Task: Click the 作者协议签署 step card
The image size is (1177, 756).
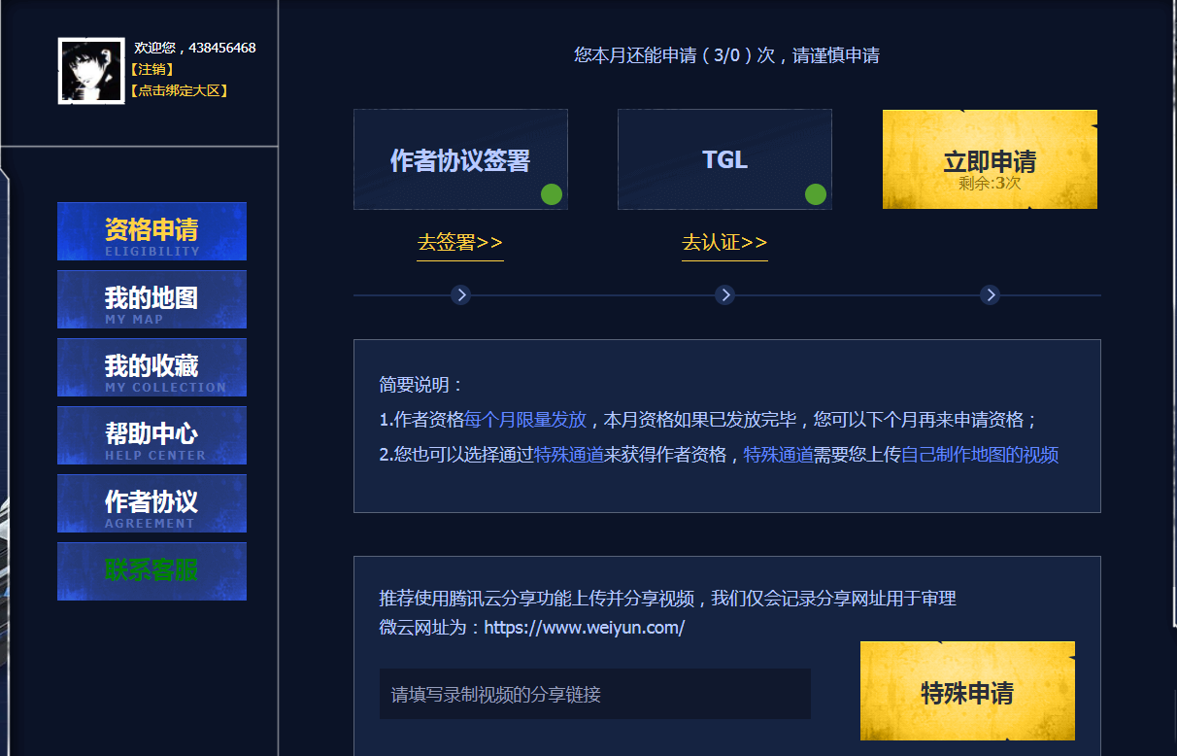Action: (x=460, y=159)
